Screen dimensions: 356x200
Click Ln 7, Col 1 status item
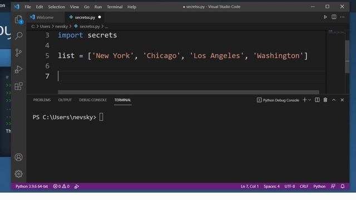tap(250, 187)
